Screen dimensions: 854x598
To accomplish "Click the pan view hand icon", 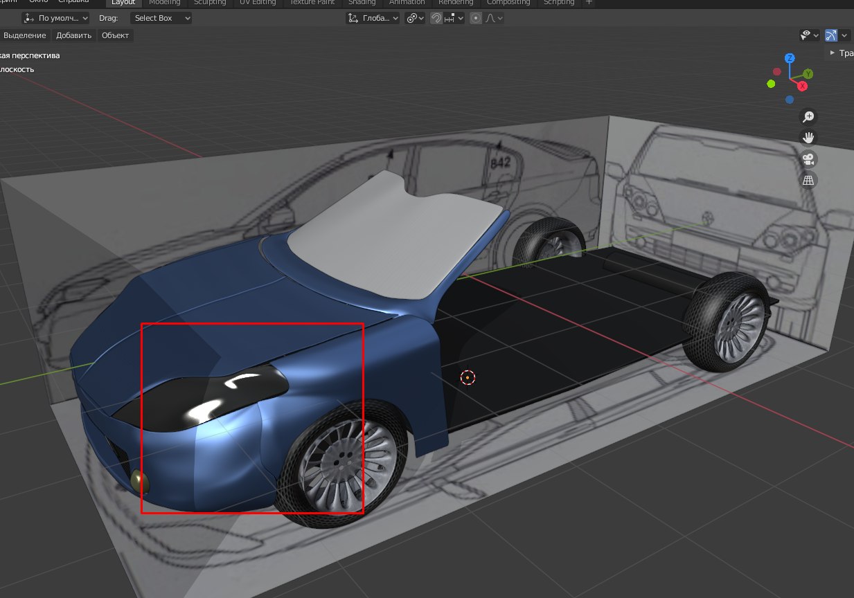I will tap(808, 138).
